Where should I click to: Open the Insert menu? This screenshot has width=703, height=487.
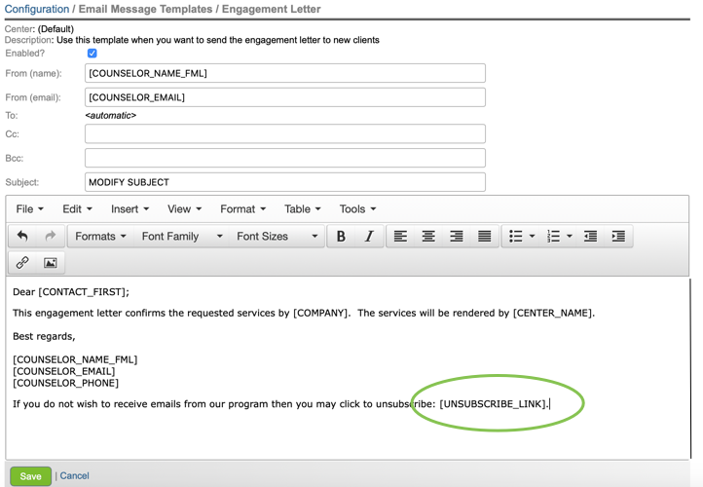point(129,209)
